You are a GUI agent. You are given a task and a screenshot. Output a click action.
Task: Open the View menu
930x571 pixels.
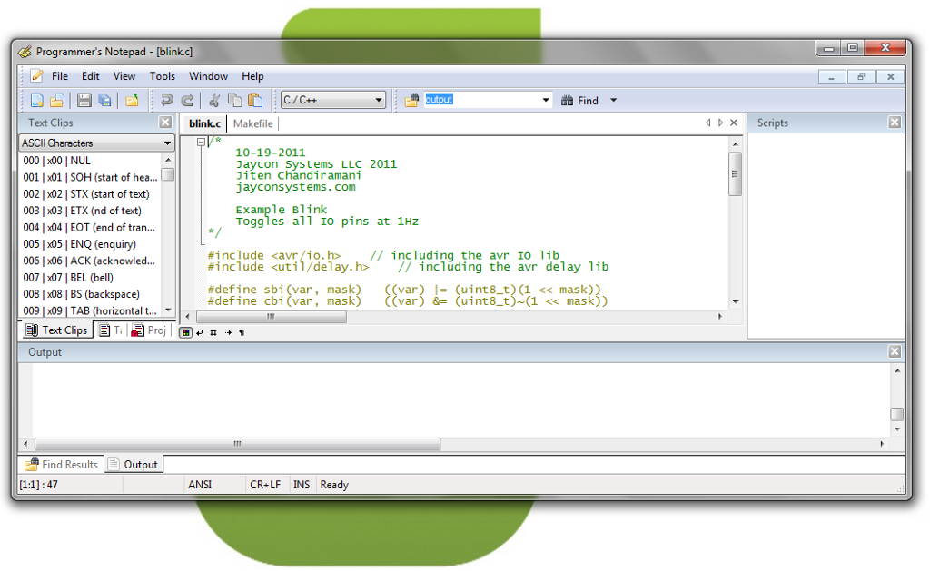[124, 76]
